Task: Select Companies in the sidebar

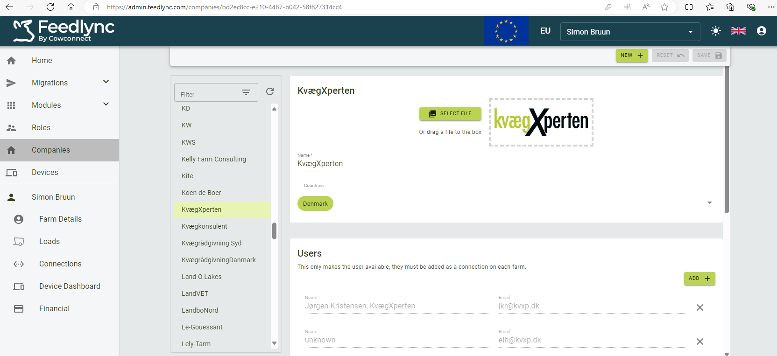Action: point(59,150)
